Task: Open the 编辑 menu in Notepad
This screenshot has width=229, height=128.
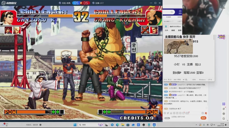Action: pyautogui.click(x=173, y=30)
